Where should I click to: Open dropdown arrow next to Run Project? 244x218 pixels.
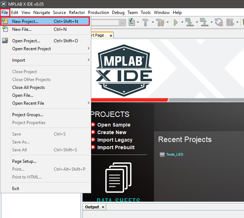[182, 22]
